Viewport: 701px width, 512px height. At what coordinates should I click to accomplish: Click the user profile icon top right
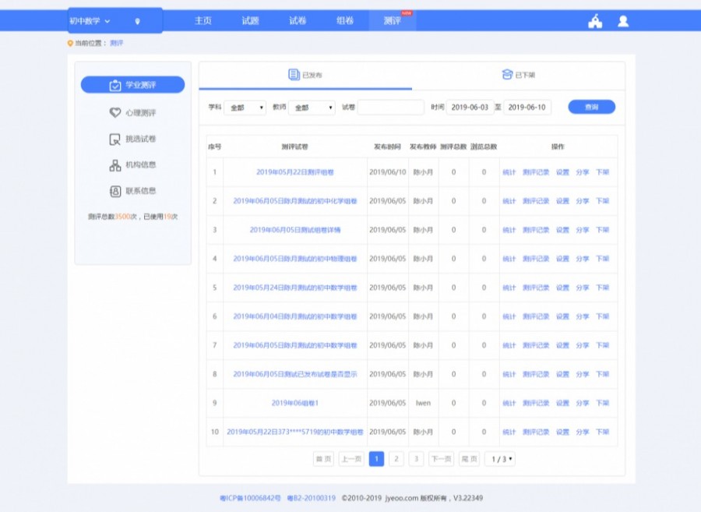622,21
